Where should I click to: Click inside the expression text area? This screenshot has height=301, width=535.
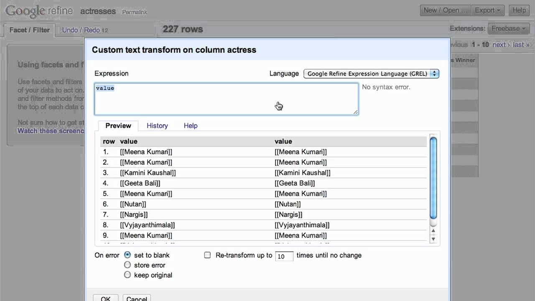[226, 99]
